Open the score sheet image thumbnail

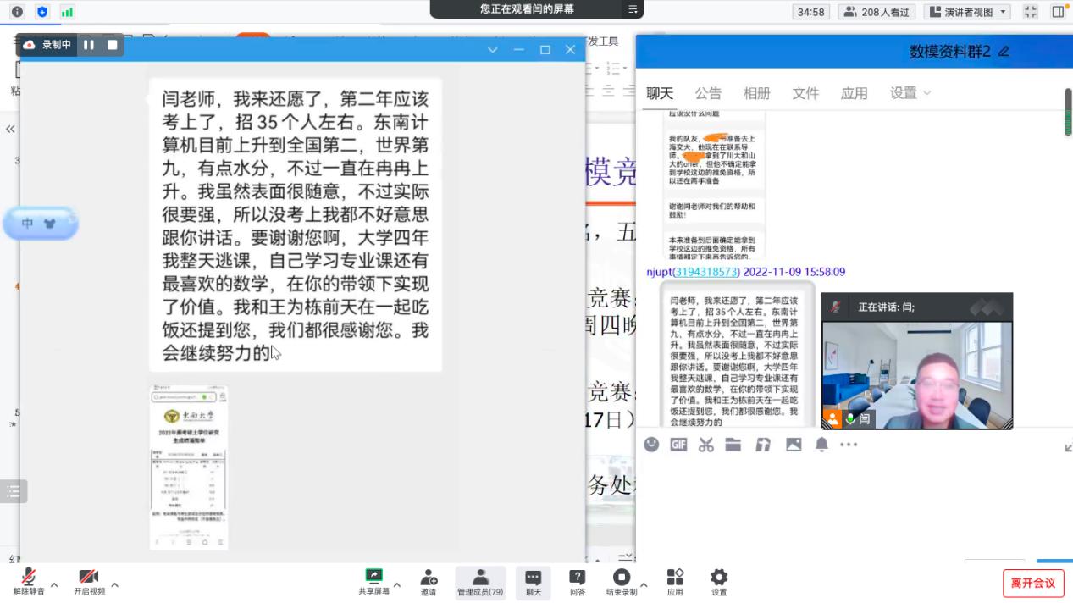189,467
